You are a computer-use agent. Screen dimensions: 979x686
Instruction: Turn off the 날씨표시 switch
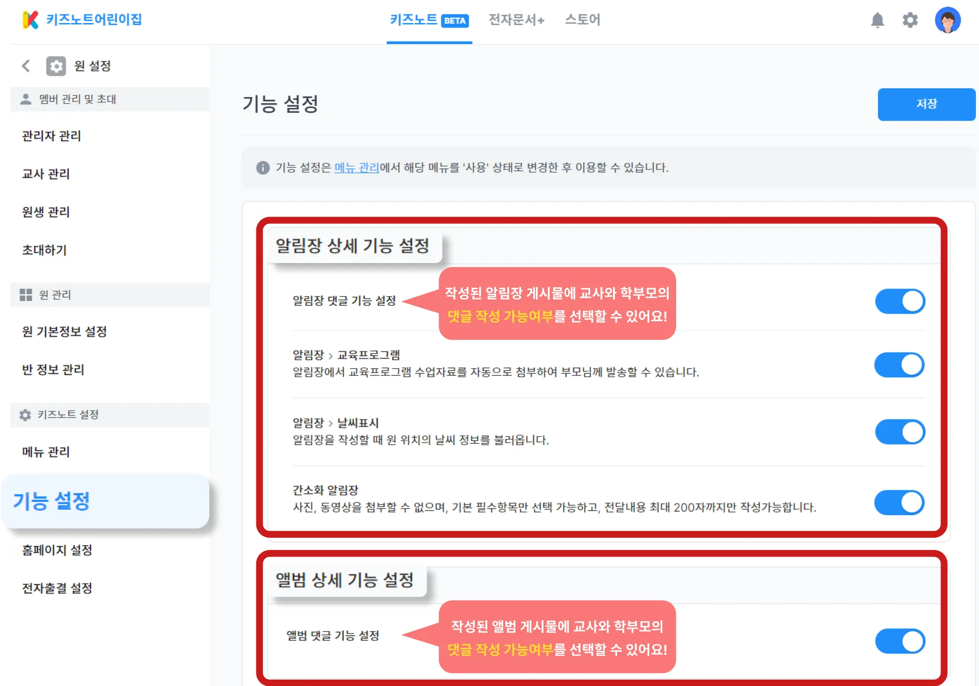900,432
